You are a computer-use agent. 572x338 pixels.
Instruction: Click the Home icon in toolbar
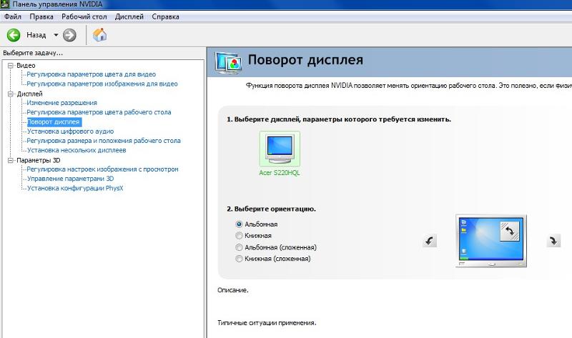99,34
